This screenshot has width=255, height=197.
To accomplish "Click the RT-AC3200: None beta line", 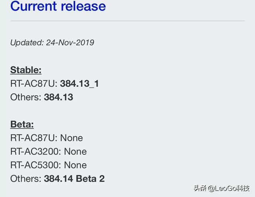I will pyautogui.click(x=49, y=152).
